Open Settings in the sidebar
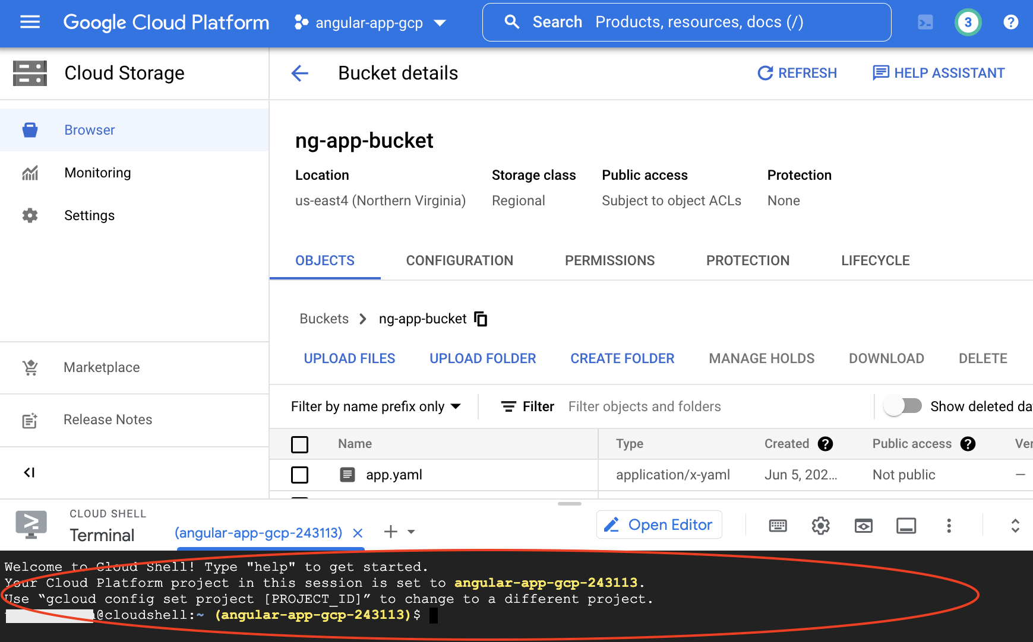 pyautogui.click(x=134, y=215)
